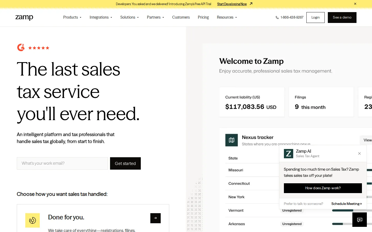Open the G2 logo badge
This screenshot has height=232, width=372.
coord(21,47)
